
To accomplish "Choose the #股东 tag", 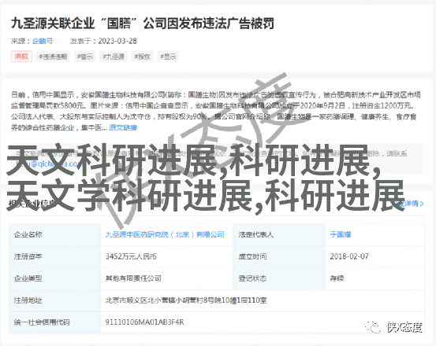I will 142,57.
